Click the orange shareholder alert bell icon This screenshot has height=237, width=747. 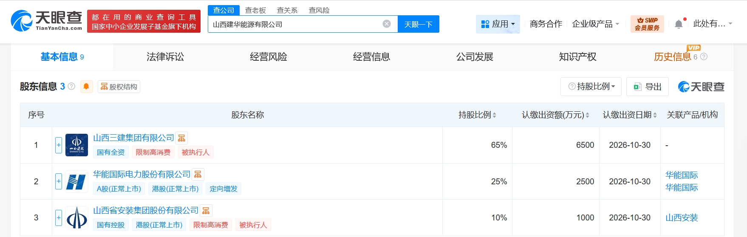(x=86, y=87)
